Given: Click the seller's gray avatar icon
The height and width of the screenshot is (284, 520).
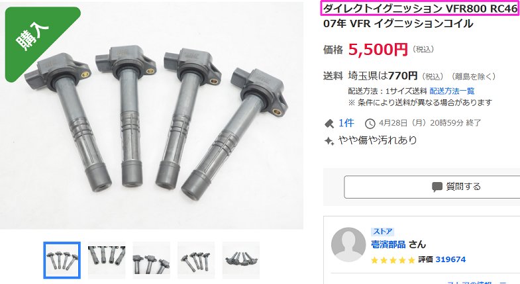Looking at the screenshot, I should click(x=348, y=244).
